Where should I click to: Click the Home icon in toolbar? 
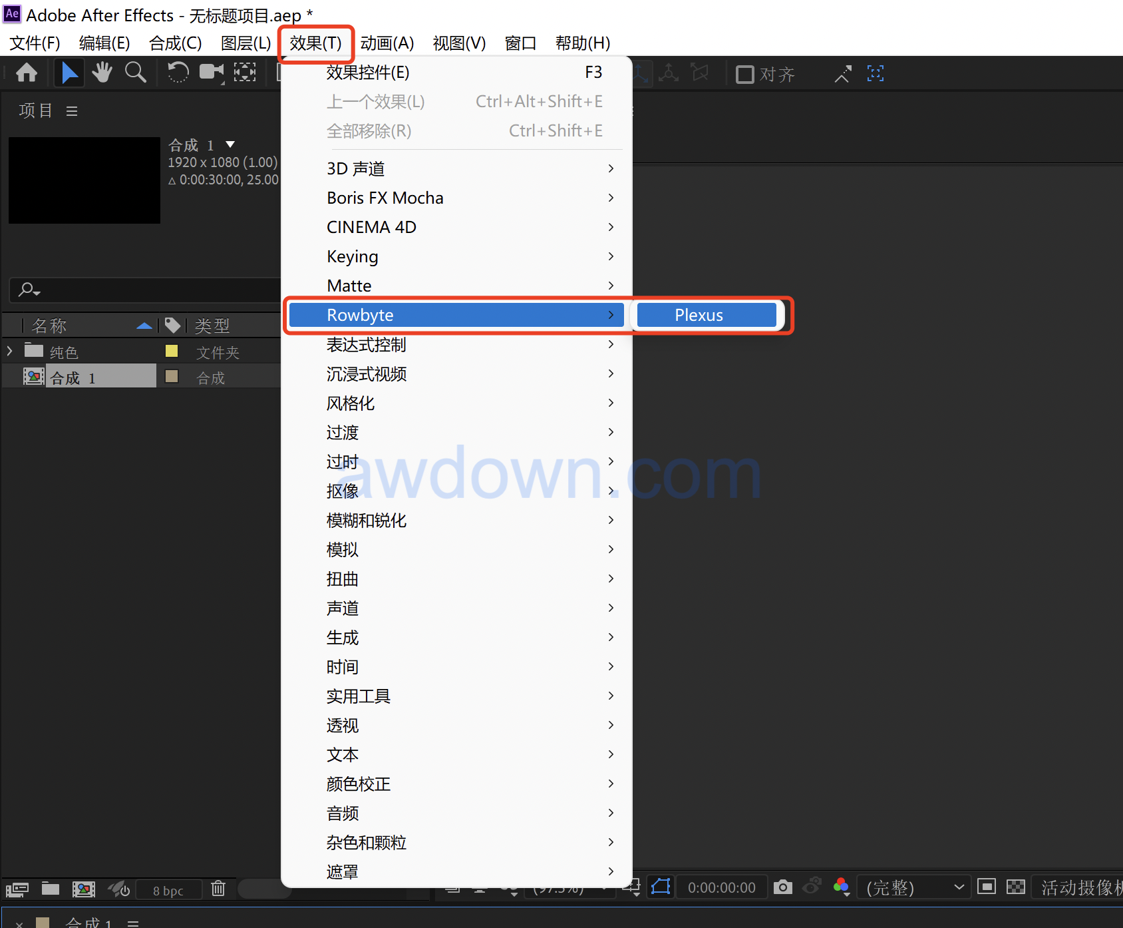point(27,73)
